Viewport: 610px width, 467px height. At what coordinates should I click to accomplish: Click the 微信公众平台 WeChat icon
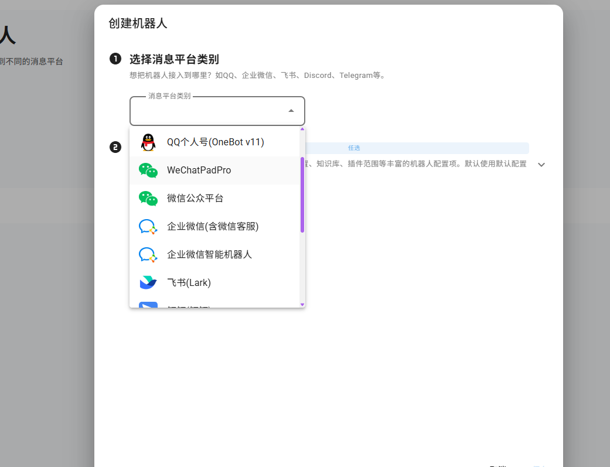click(x=148, y=198)
